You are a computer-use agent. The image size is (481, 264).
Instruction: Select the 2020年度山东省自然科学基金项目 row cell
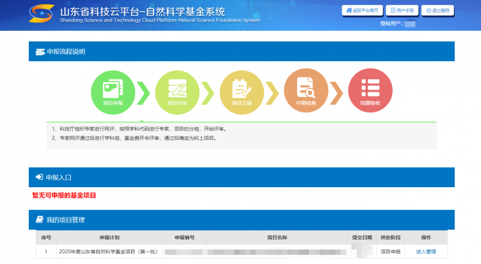click(109, 252)
